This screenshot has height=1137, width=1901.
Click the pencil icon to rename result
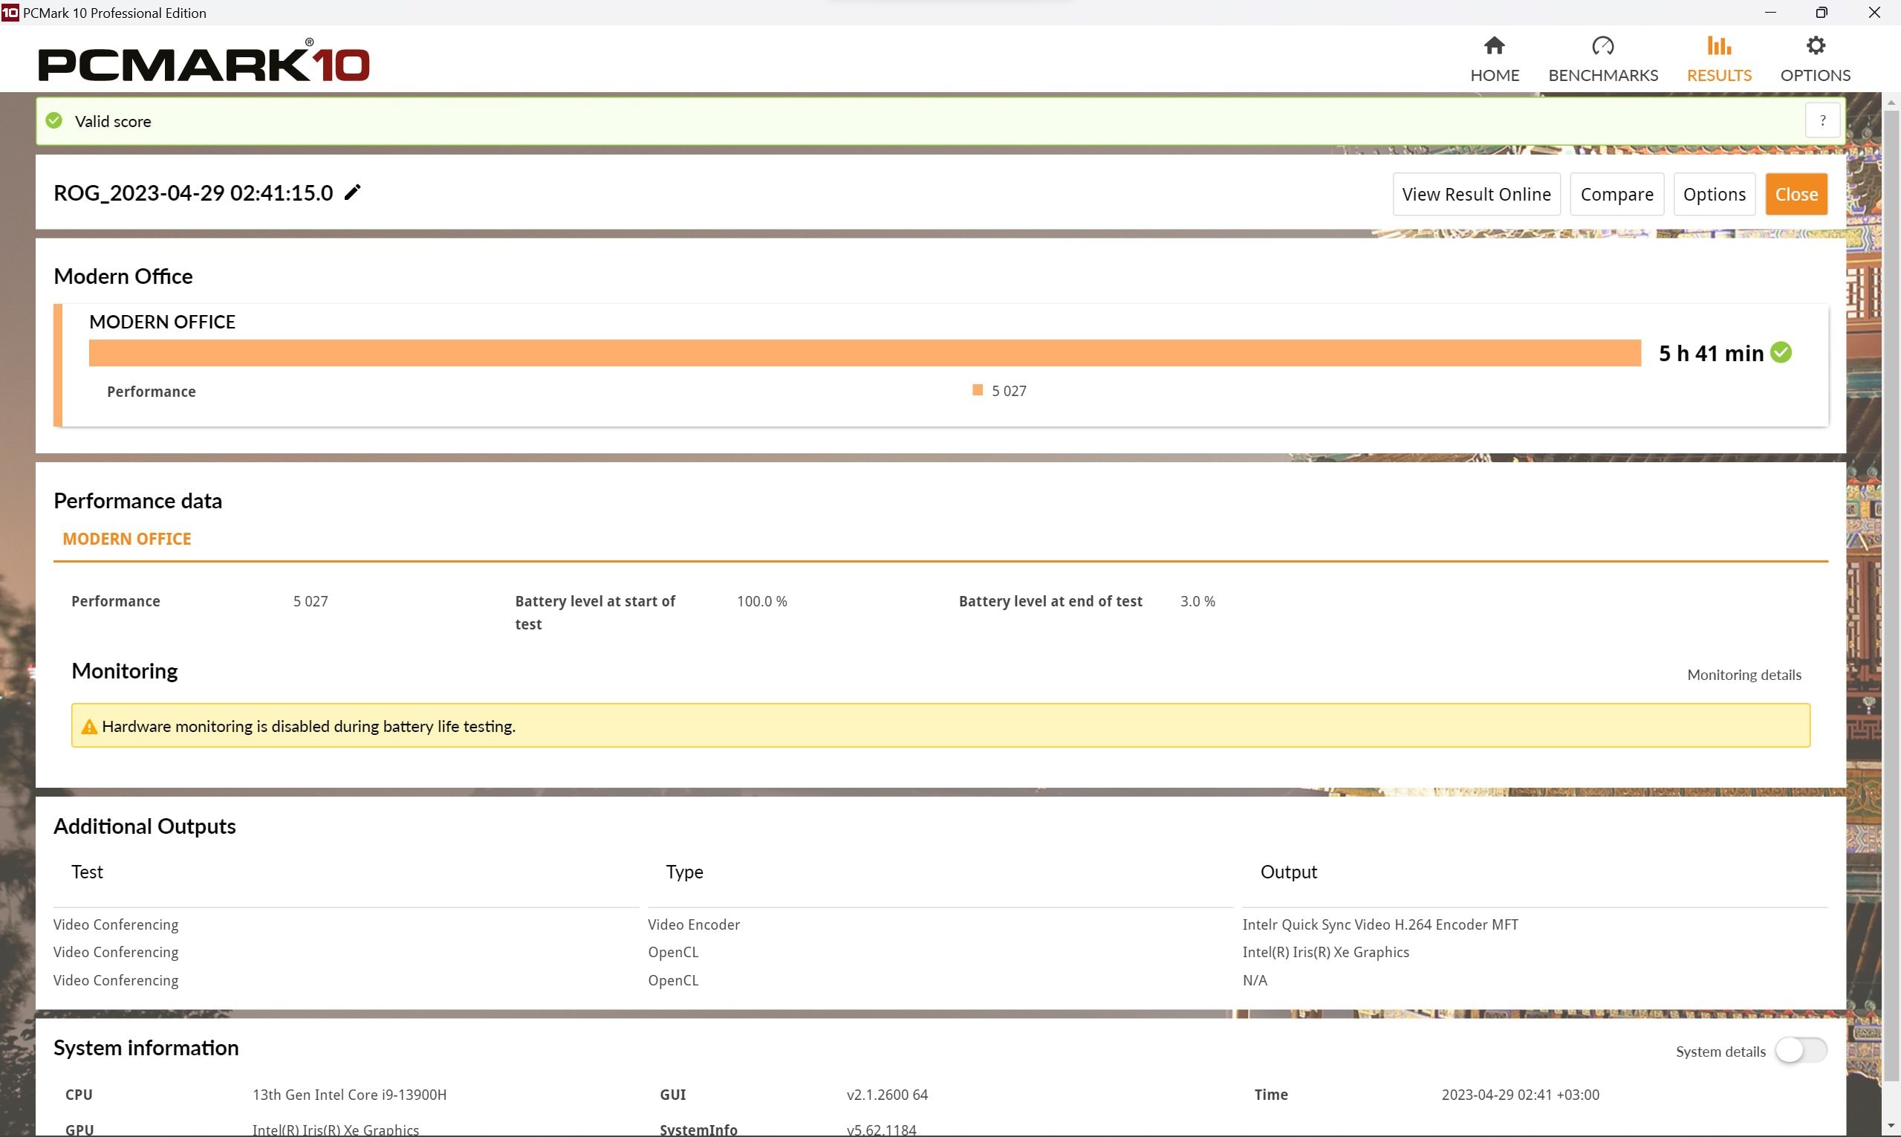coord(352,192)
